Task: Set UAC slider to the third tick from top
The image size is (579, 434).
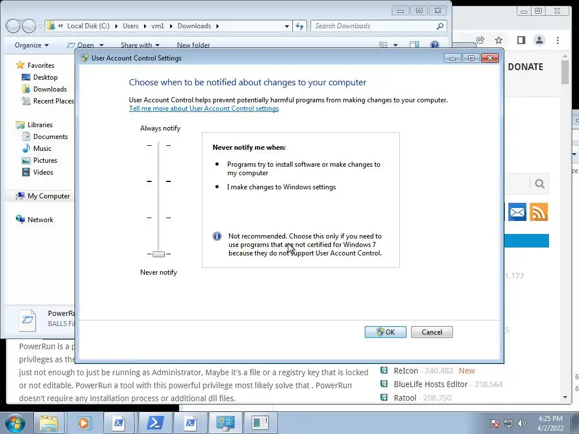Action: [x=159, y=218]
